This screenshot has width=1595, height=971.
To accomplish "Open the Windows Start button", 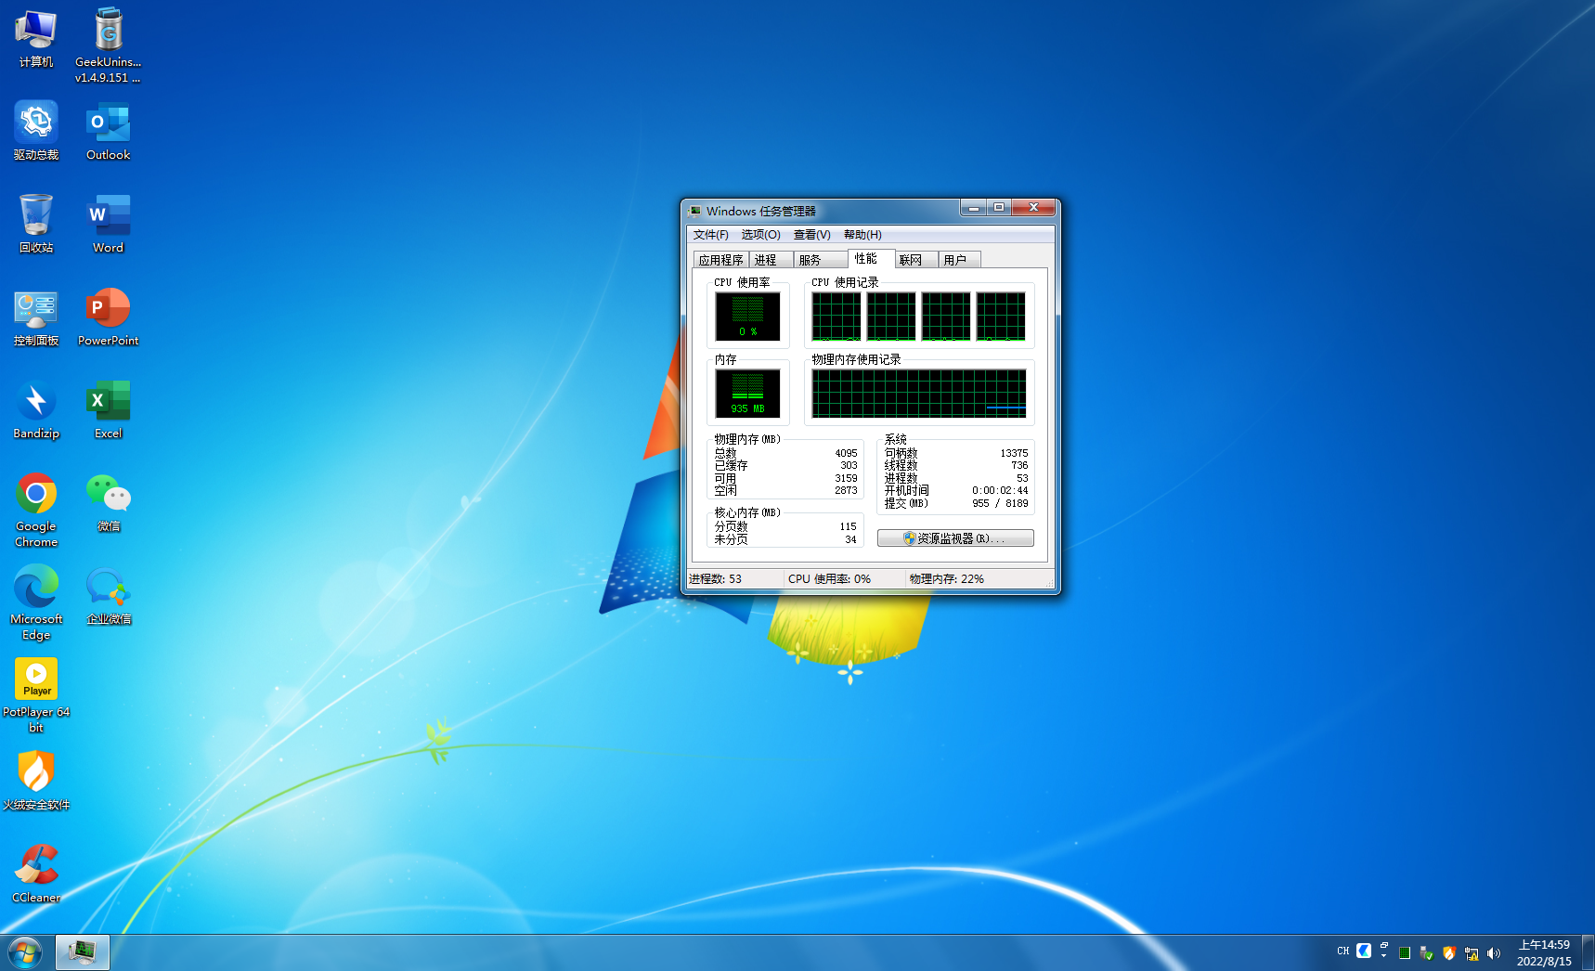I will coord(25,952).
